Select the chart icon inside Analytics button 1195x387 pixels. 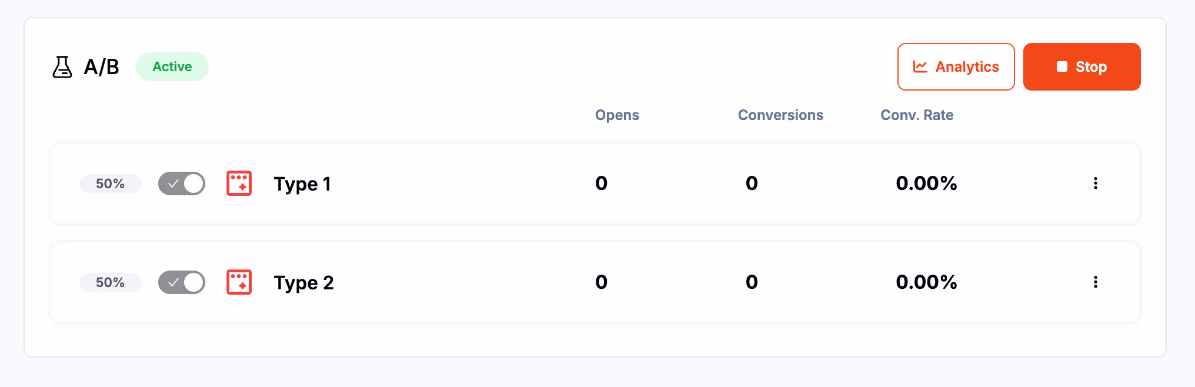point(920,66)
